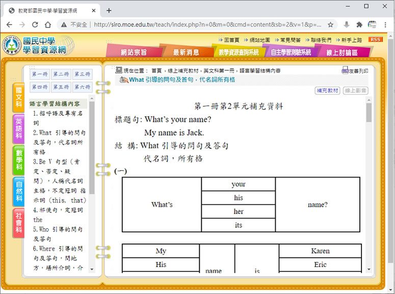The width and height of the screenshot is (395, 294).
Task: Select volume 第三冊 button
Action: point(82,74)
